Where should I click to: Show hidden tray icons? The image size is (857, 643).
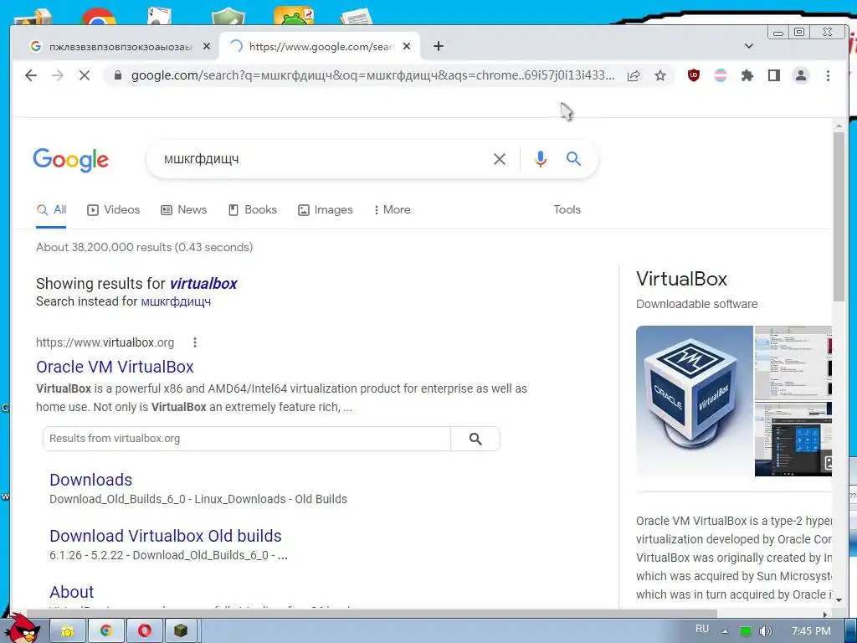[726, 631]
